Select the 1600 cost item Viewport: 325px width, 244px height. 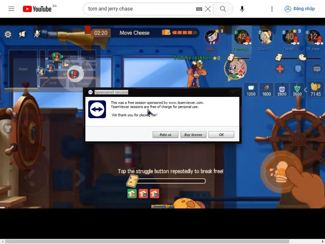tap(267, 90)
